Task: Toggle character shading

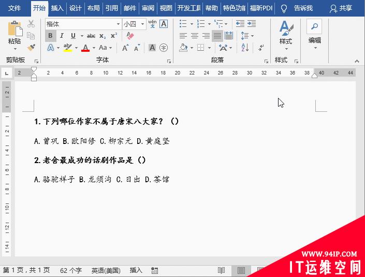Action: [152, 48]
